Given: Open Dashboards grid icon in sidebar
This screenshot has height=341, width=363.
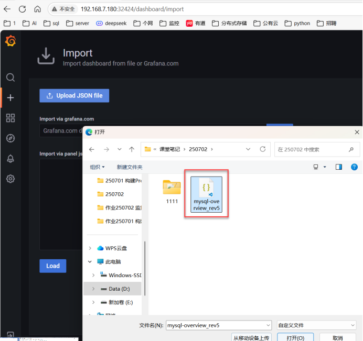Looking at the screenshot, I should (10, 118).
